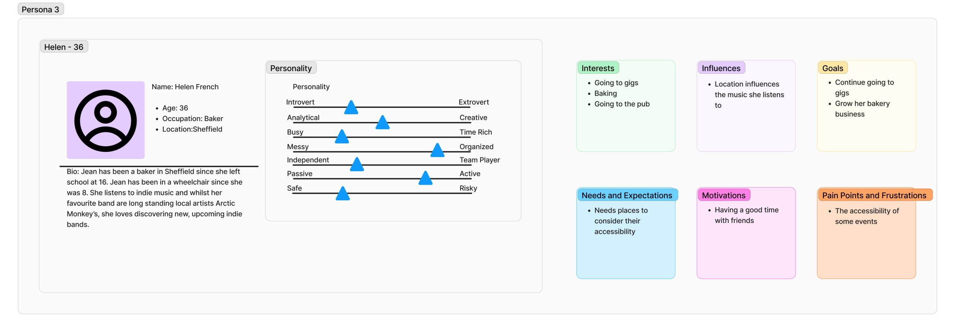
Task: Select the Name: Helen French text
Action: pyautogui.click(x=185, y=87)
